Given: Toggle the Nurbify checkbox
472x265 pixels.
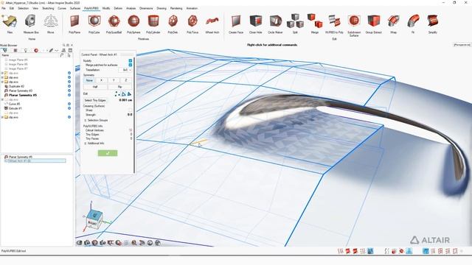Looking at the screenshot, I should tap(131, 60).
